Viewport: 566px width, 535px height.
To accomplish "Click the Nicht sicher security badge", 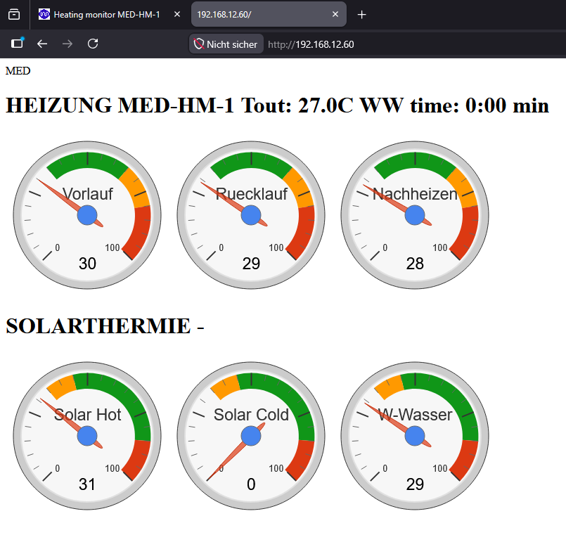I will [226, 44].
